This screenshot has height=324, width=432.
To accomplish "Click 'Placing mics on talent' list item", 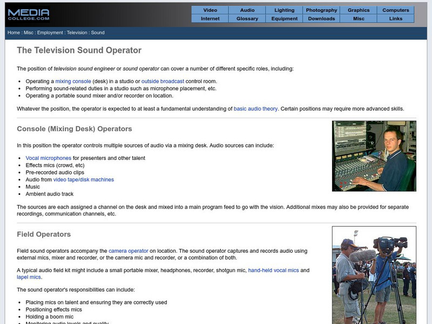I will click(x=96, y=302).
